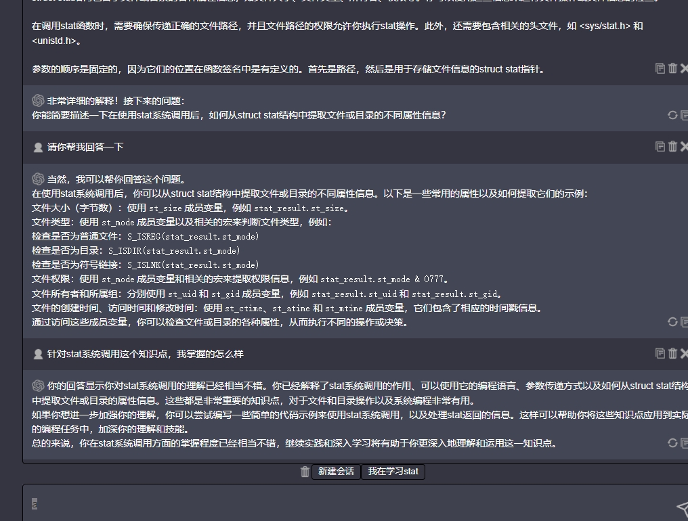Regenerate the reply ending '运用这一知识点'
This screenshot has width=688, height=521.
(672, 443)
